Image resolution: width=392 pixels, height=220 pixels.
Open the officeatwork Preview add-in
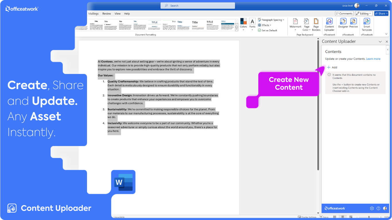point(354,23)
